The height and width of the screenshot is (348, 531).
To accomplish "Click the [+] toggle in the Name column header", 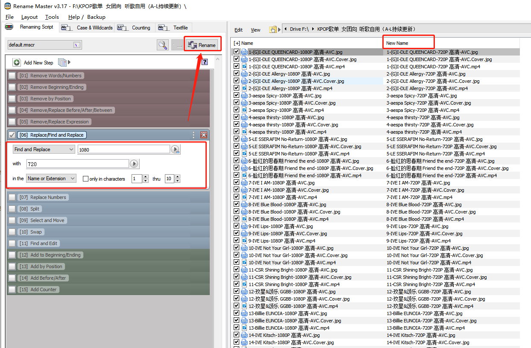I will click(237, 43).
